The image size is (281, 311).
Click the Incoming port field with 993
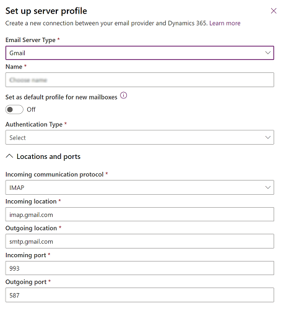[140, 268]
